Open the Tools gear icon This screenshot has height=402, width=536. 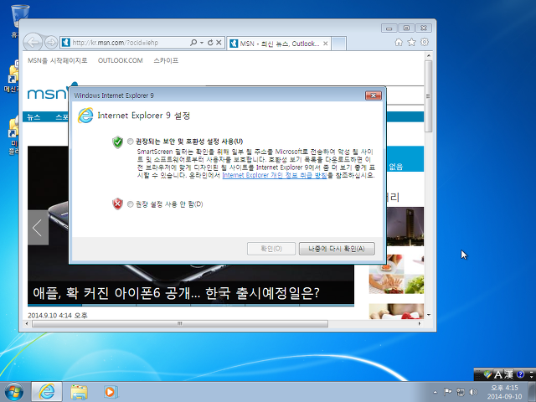tap(425, 42)
